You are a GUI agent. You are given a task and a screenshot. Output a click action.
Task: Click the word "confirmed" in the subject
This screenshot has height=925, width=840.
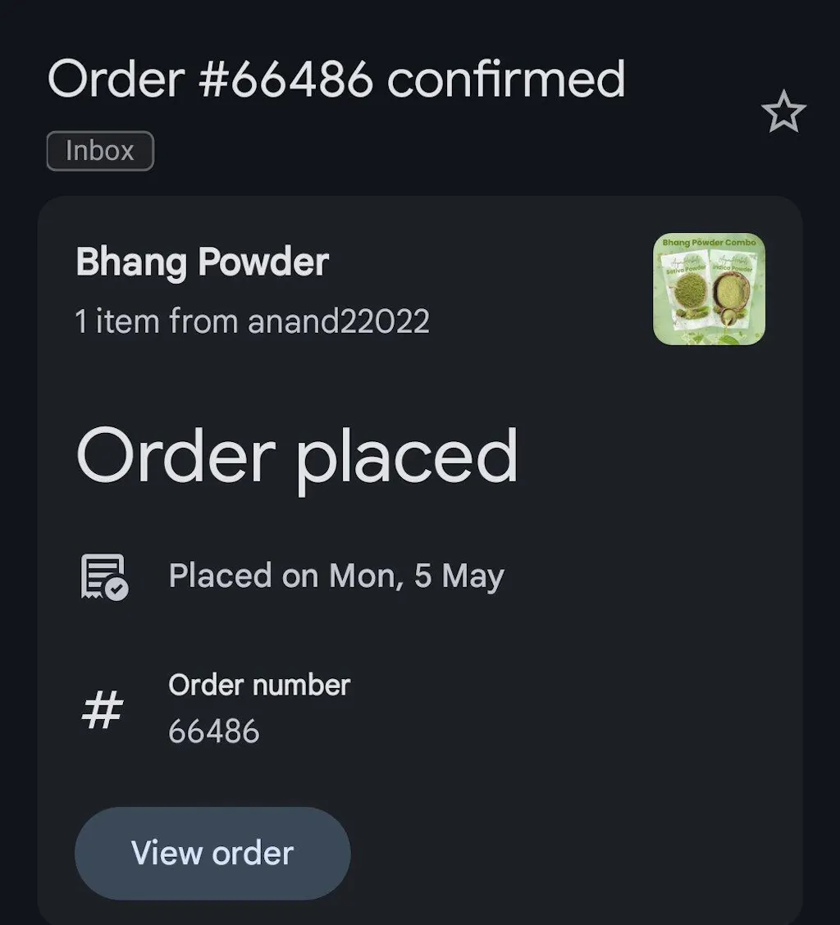[x=505, y=80]
